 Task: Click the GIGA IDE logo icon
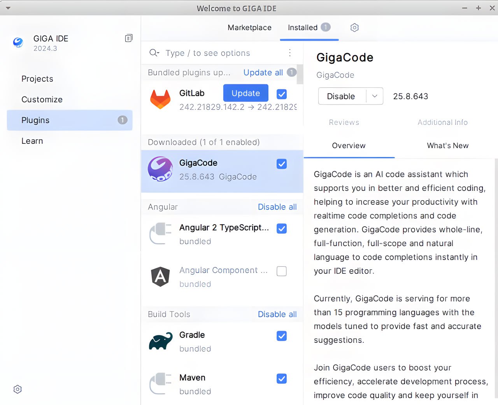tap(18, 42)
